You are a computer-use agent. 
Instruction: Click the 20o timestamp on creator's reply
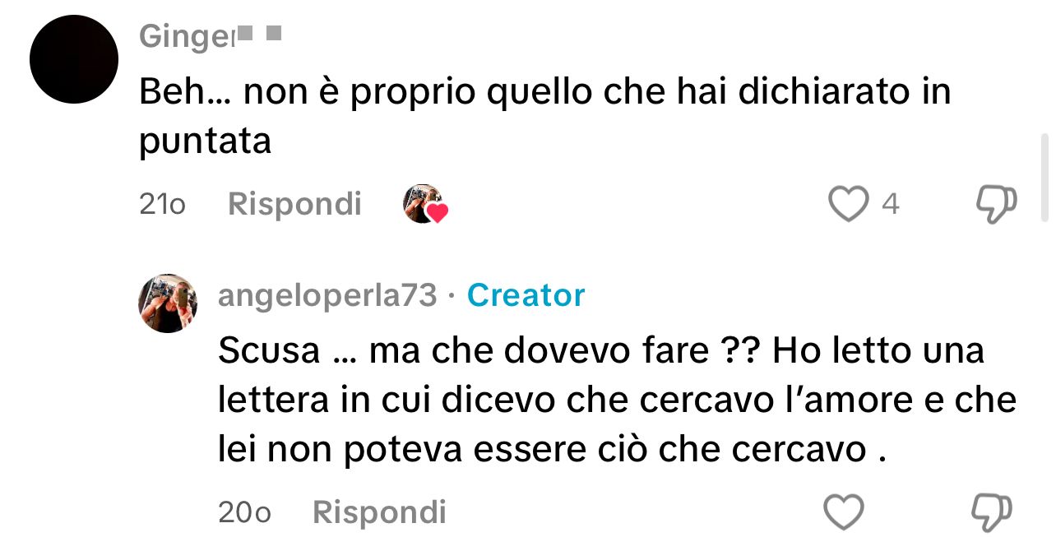[x=244, y=513]
